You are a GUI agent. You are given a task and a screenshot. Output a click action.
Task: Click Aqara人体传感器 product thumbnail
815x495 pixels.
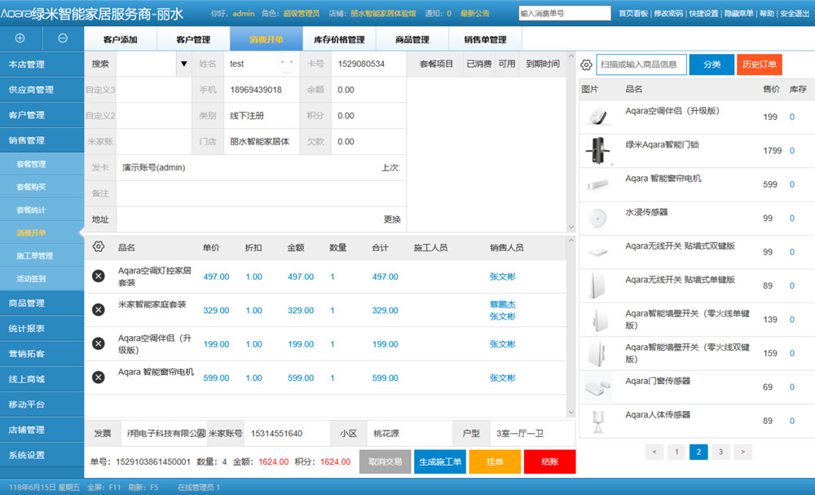597,421
